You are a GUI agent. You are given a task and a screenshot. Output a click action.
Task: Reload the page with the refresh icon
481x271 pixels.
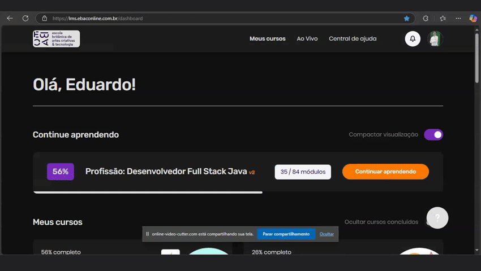coord(25,19)
